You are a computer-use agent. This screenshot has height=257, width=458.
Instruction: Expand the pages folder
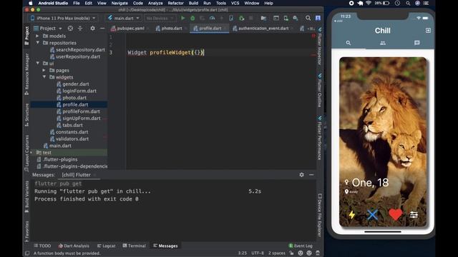pos(44,70)
